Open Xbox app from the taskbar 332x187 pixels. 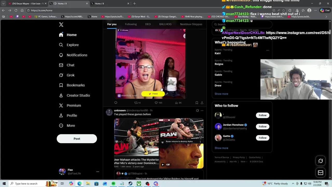tap(139, 184)
